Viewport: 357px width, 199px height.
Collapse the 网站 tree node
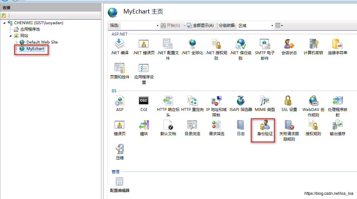(x=10, y=36)
